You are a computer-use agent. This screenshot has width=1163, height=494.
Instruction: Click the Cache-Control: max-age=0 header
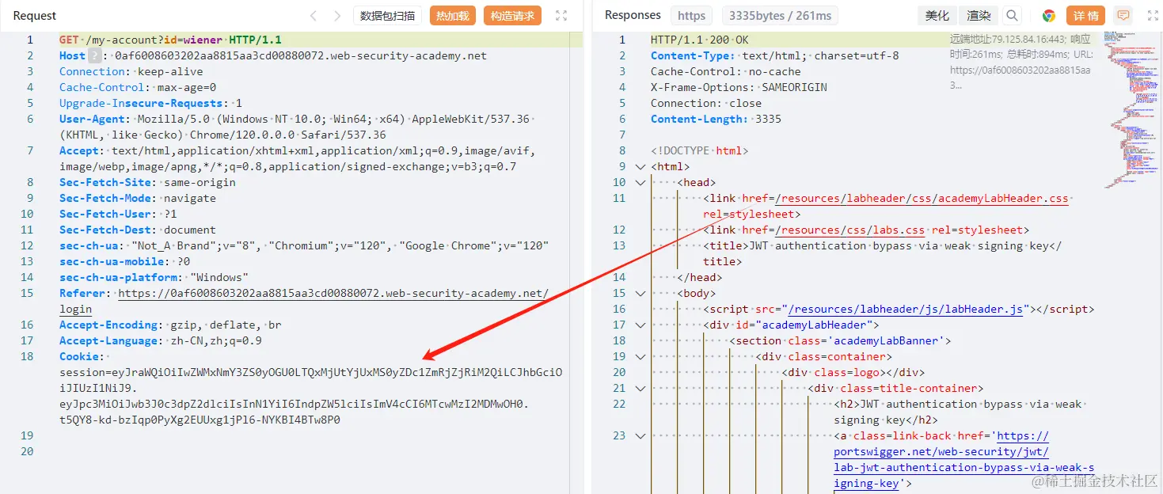coord(138,87)
